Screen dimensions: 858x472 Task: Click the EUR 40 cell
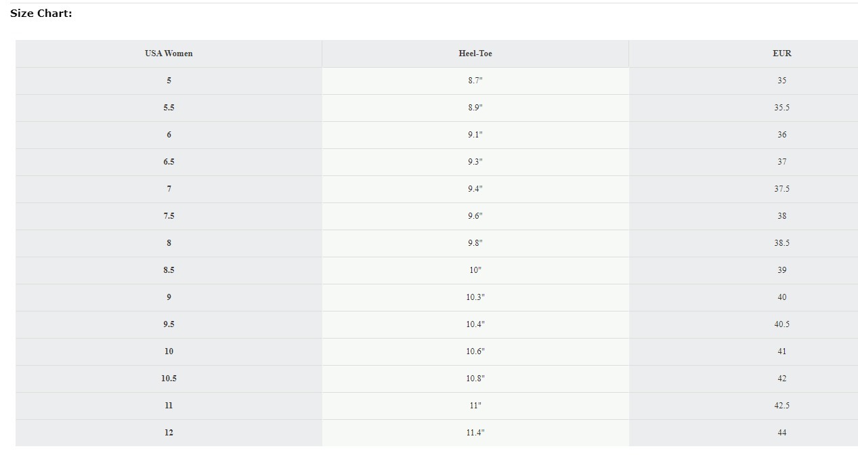[781, 297]
